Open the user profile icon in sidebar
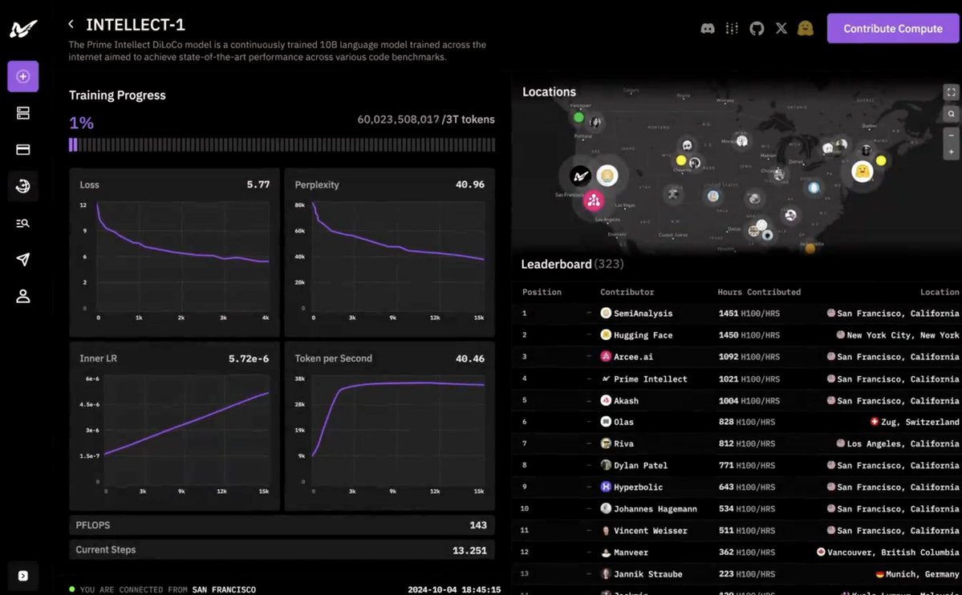Screen dimensions: 962x595 click(x=23, y=296)
